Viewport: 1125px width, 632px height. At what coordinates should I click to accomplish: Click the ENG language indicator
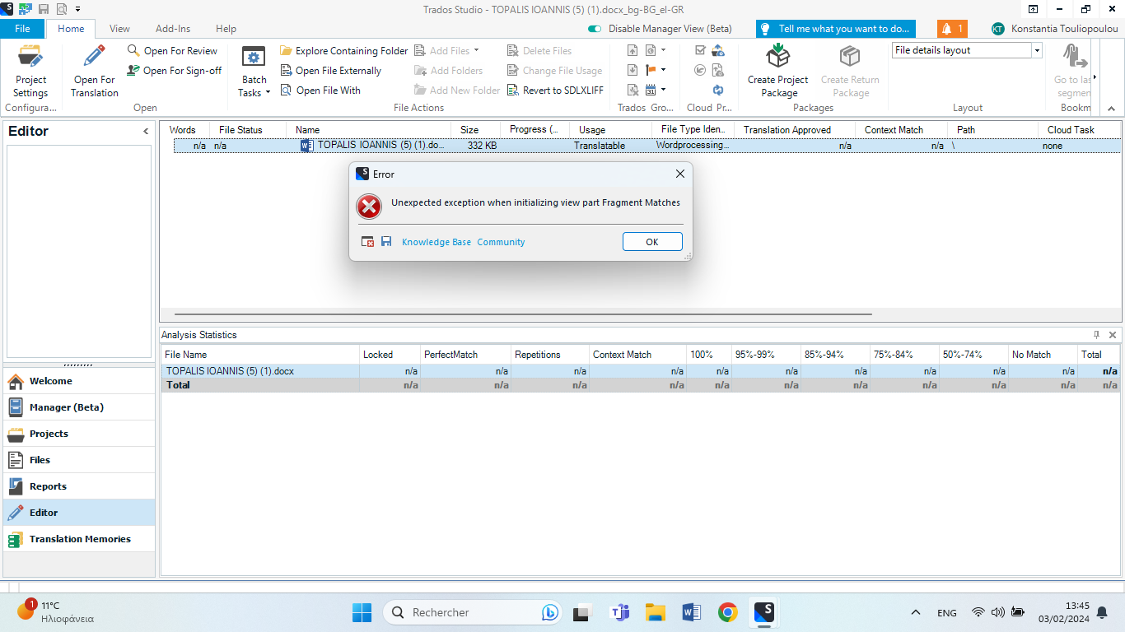[947, 613]
